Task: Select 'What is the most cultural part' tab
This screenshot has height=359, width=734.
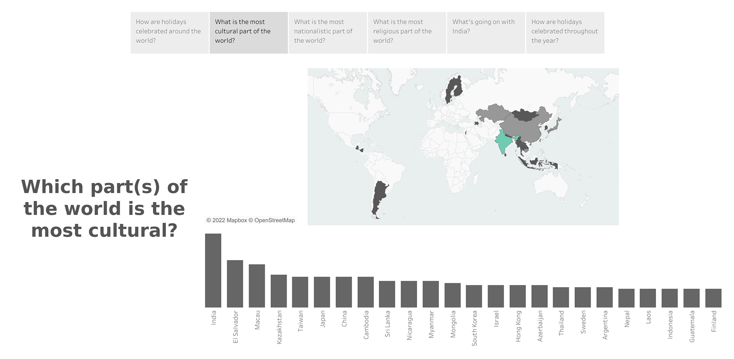Action: tap(248, 32)
